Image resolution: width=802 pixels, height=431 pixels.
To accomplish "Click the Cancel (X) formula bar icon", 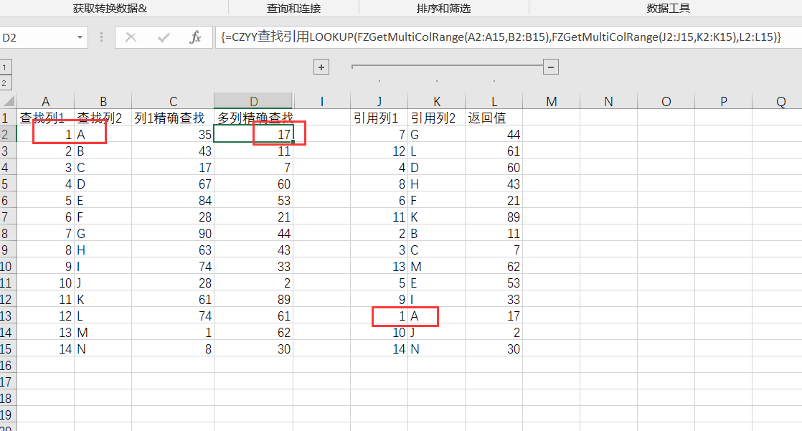I will [131, 37].
